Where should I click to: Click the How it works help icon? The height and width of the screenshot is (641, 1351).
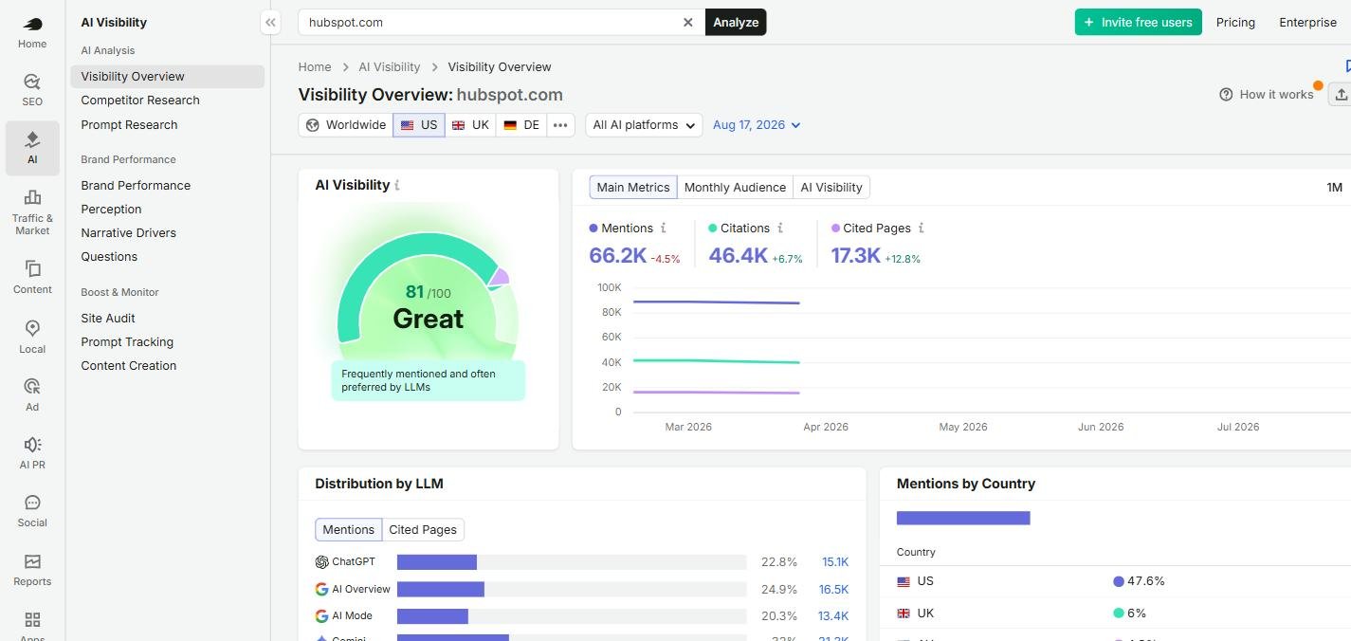click(1226, 94)
